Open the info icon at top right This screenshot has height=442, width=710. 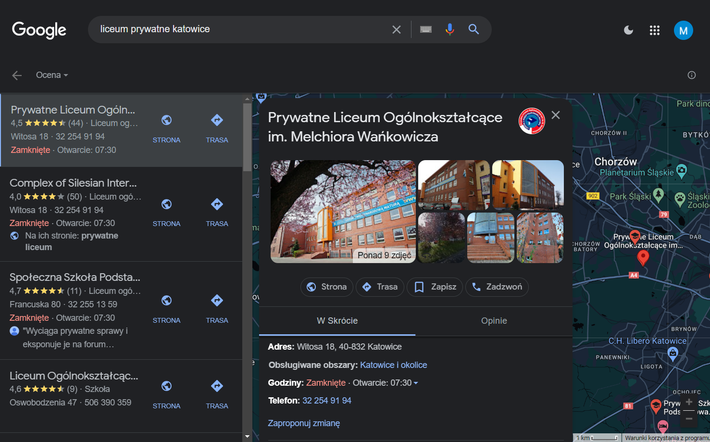point(692,75)
